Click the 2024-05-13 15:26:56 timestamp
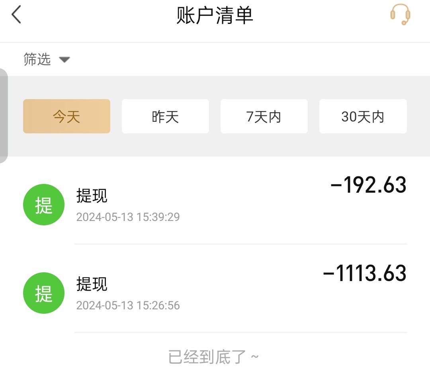 (x=128, y=305)
